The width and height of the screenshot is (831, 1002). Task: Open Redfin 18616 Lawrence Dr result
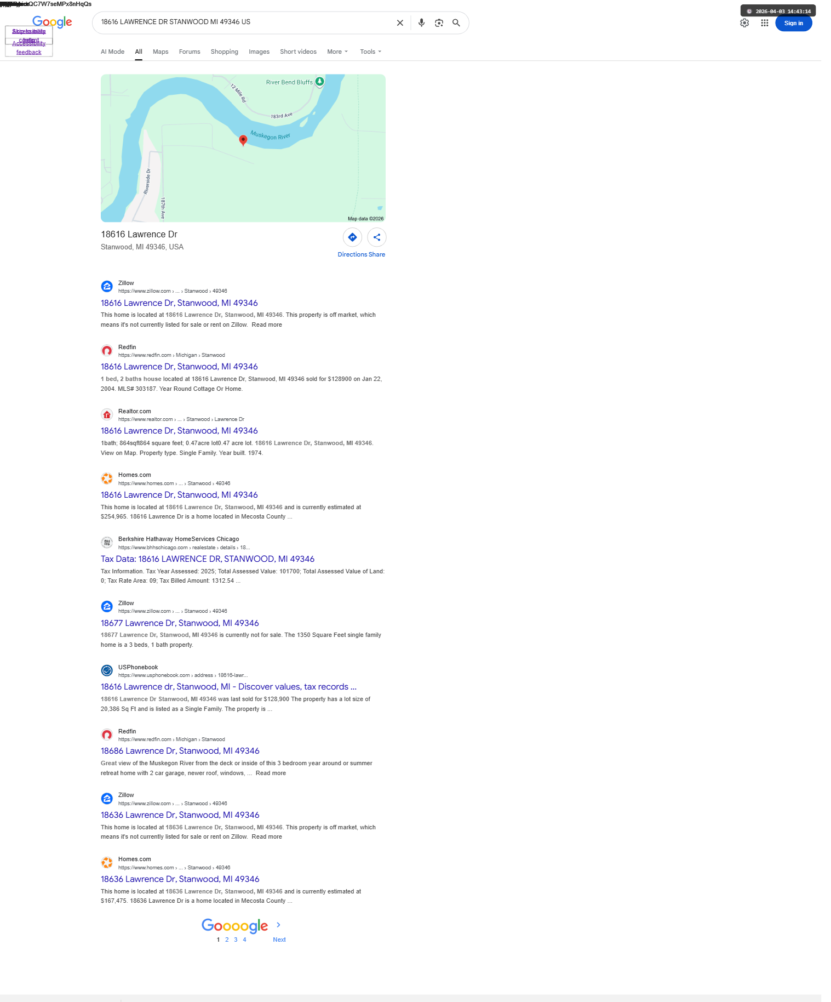(x=179, y=367)
